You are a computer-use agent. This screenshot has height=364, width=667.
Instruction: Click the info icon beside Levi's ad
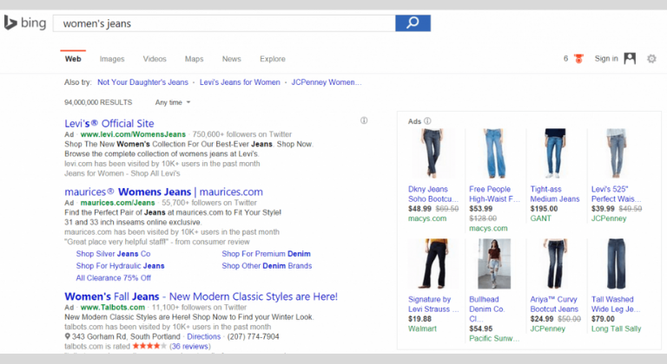(x=364, y=120)
